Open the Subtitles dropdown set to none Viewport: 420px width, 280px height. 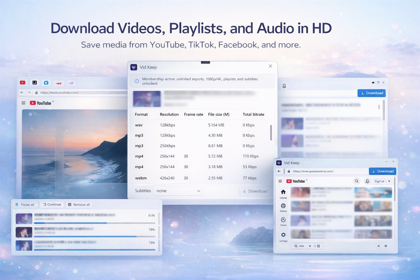pyautogui.click(x=178, y=191)
